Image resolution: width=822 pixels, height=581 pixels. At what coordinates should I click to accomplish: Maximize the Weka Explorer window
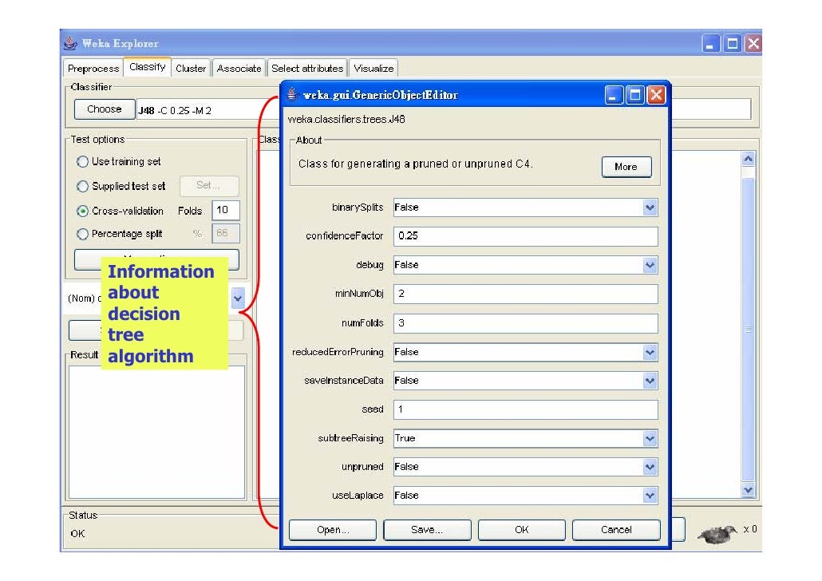733,44
